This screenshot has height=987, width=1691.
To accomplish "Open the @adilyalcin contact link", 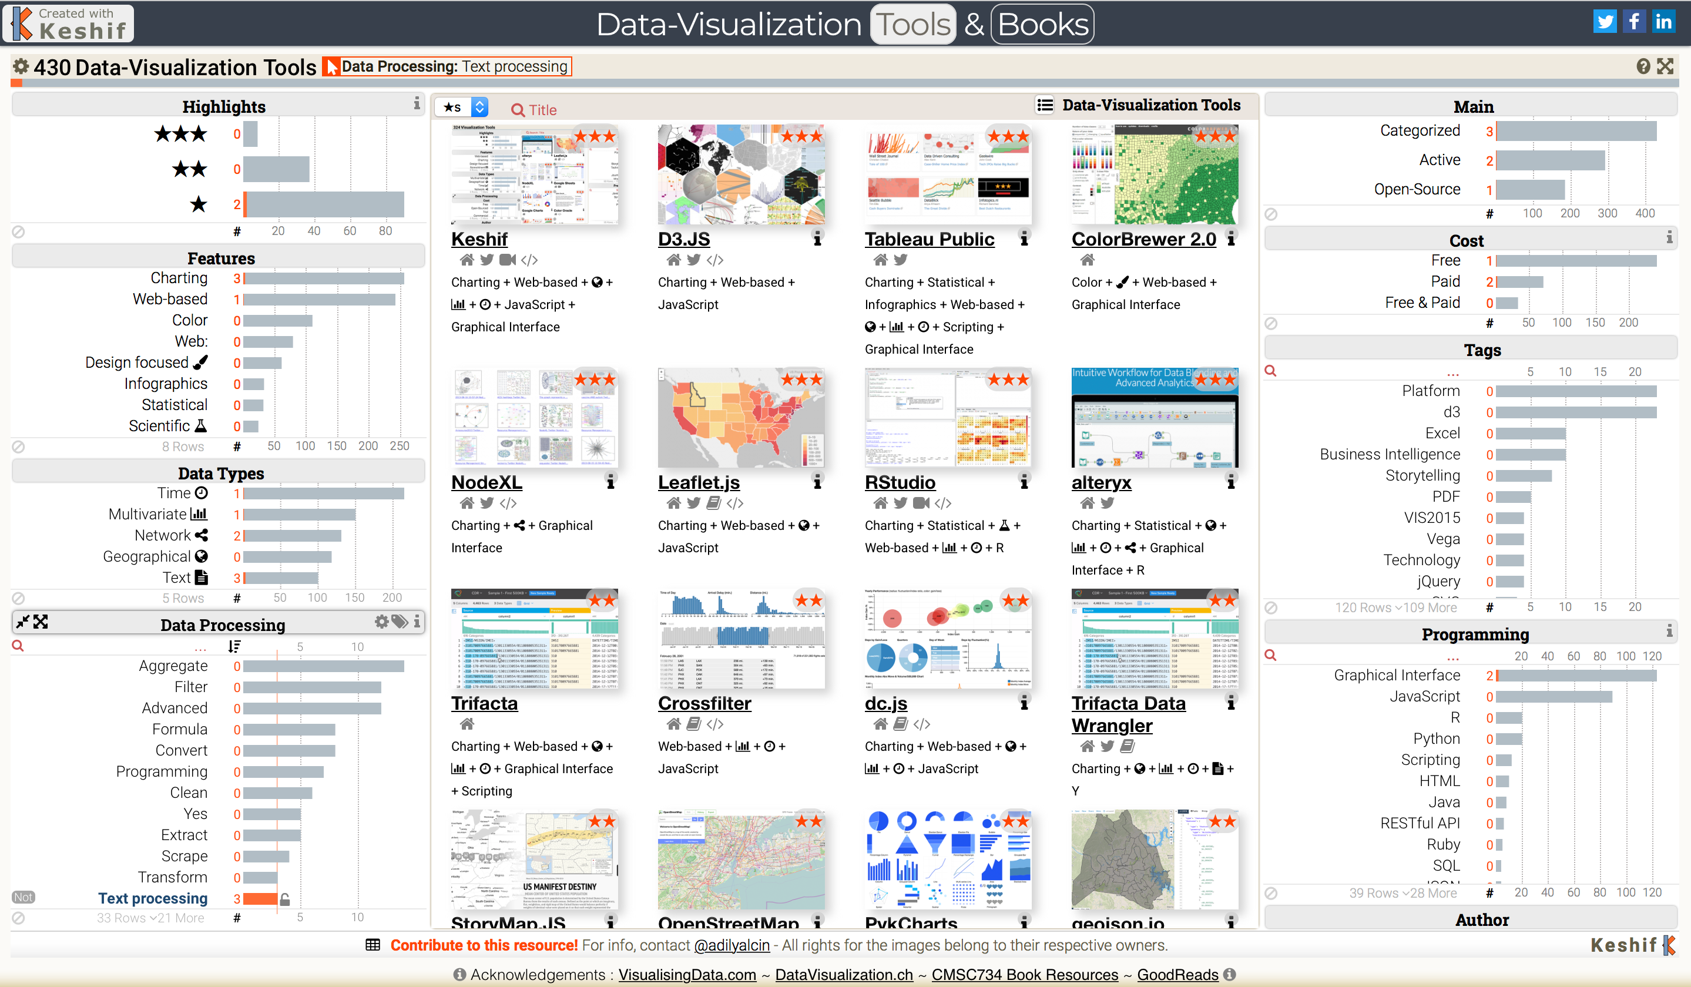I will (732, 945).
